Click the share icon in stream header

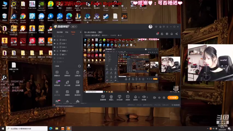click(176, 34)
